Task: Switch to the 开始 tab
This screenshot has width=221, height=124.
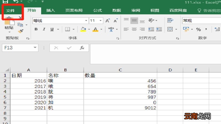Action: point(31,10)
